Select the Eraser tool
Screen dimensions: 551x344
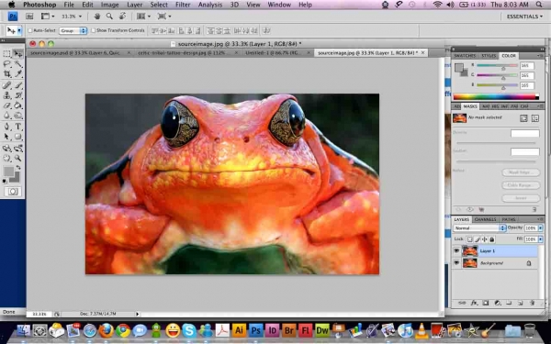click(6, 105)
